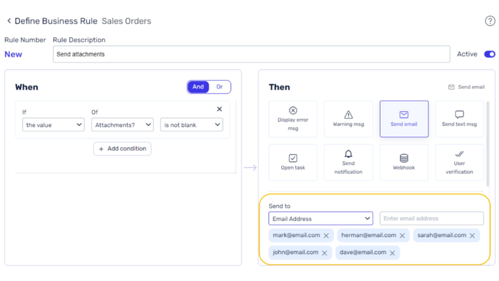Switch condition logic to Or
499x281 pixels.
click(219, 87)
